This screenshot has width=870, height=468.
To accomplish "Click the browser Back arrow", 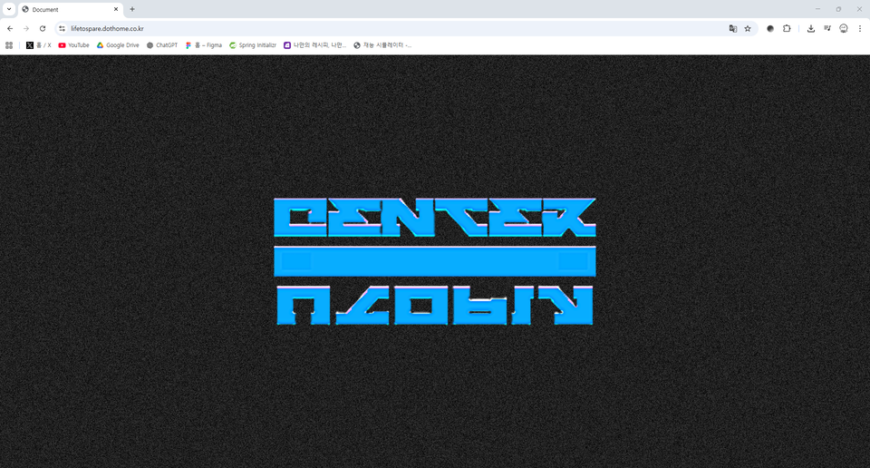I will (x=10, y=28).
